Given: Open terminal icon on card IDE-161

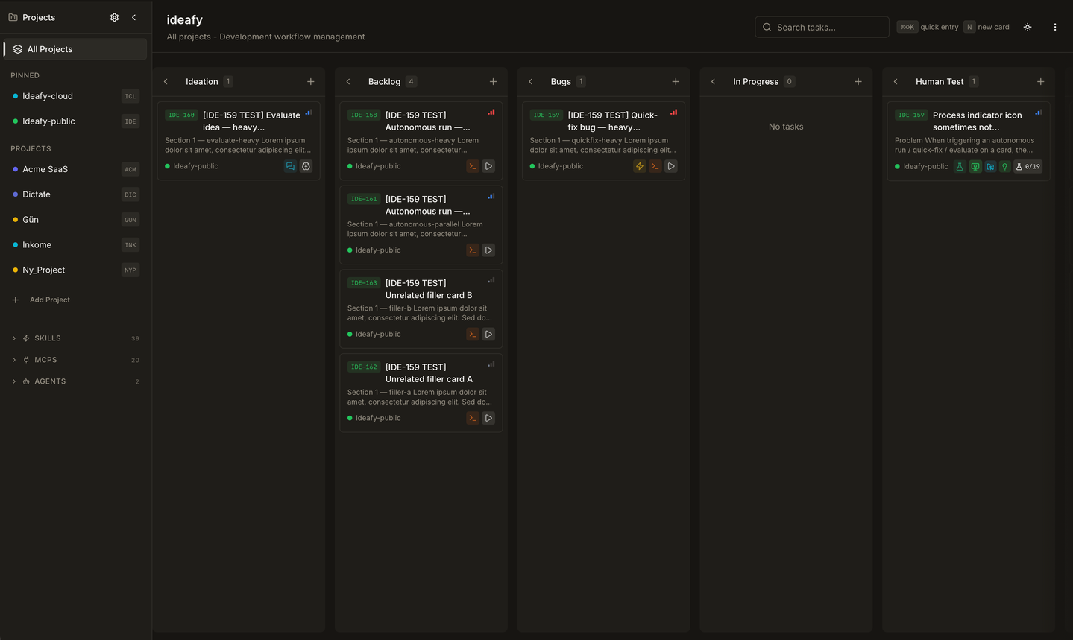Looking at the screenshot, I should (473, 250).
